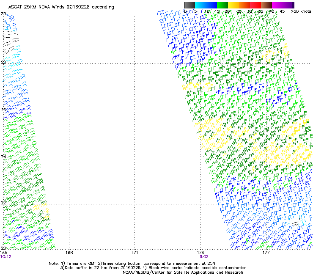
Task: Click the latitude label '24'
Action: point(3,157)
